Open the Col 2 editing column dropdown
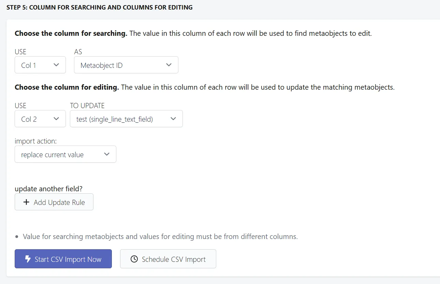This screenshot has width=440, height=284. [x=40, y=119]
